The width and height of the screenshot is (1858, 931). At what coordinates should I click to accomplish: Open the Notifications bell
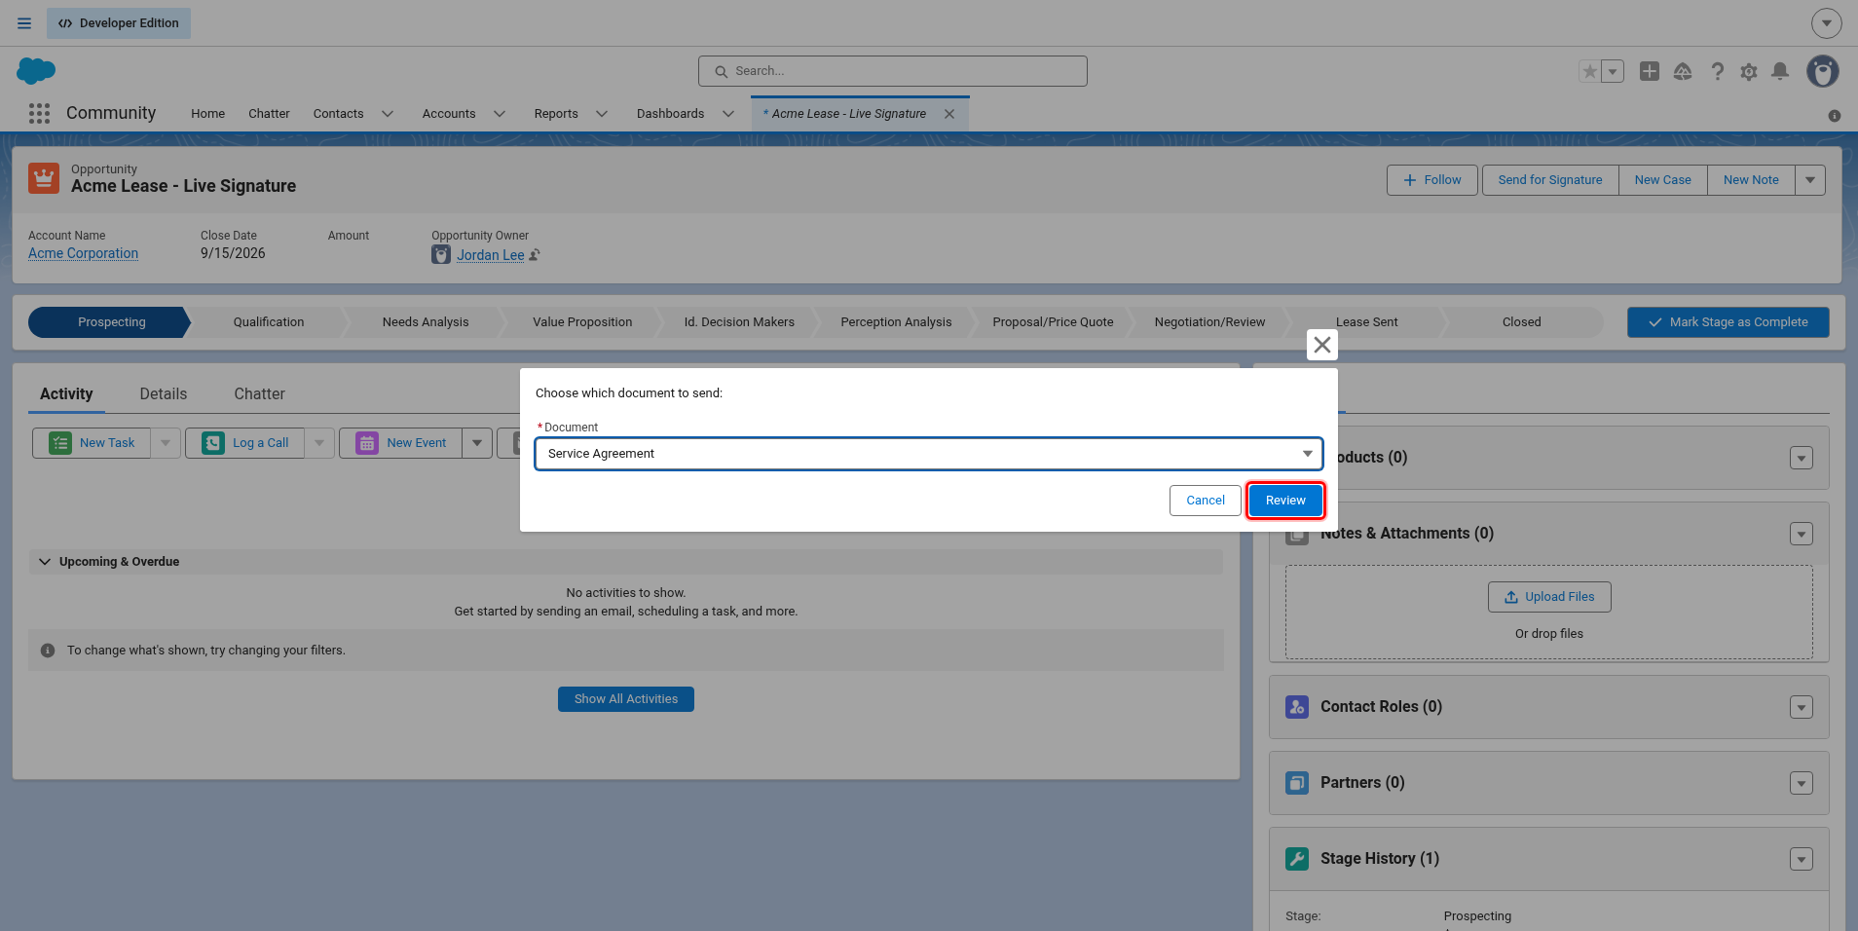click(x=1780, y=71)
